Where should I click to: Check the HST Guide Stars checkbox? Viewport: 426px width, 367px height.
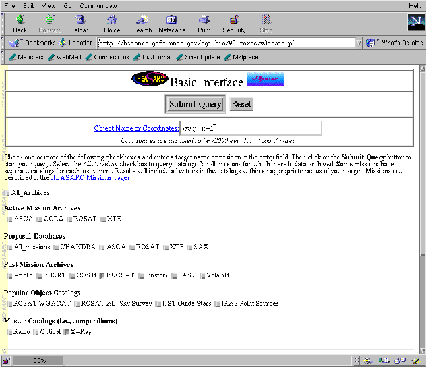tap(158, 304)
